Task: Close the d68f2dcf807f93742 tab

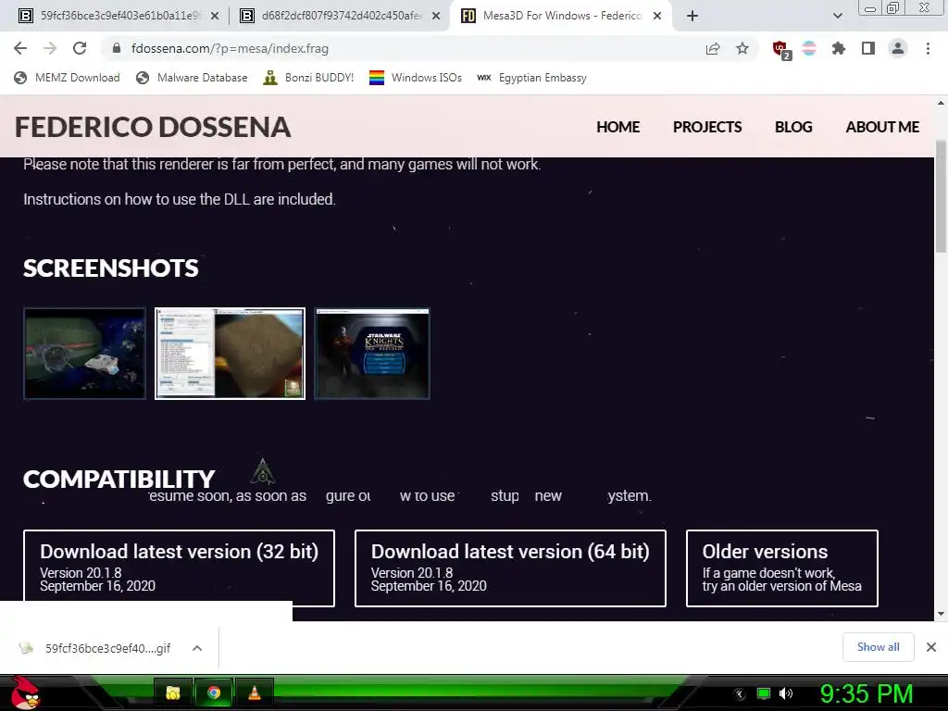Action: (436, 16)
